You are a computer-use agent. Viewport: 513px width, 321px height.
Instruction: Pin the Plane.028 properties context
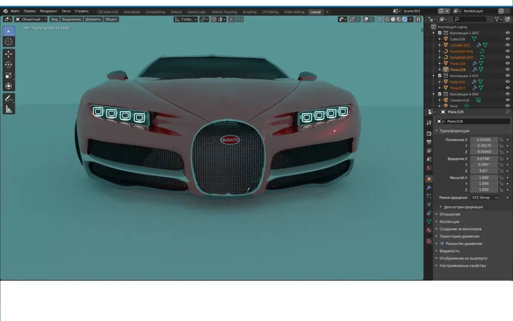tap(507, 112)
